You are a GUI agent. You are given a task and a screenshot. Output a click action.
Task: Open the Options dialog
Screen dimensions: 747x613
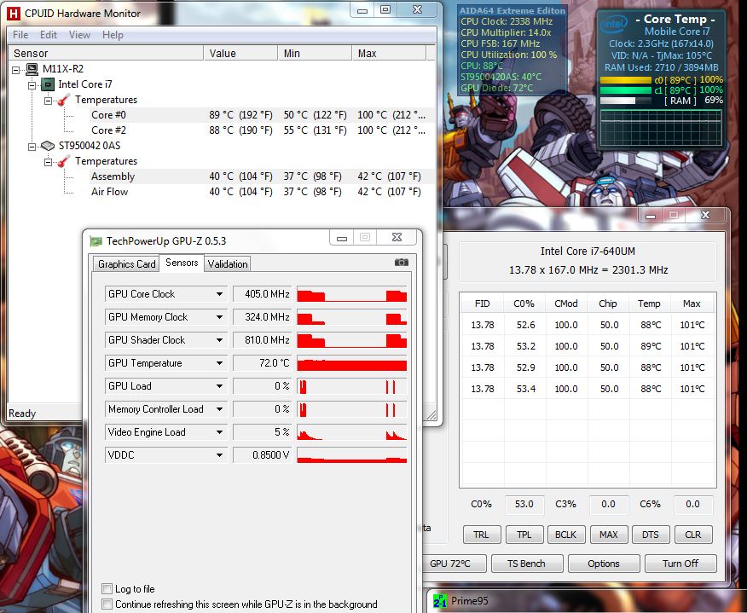tap(604, 564)
